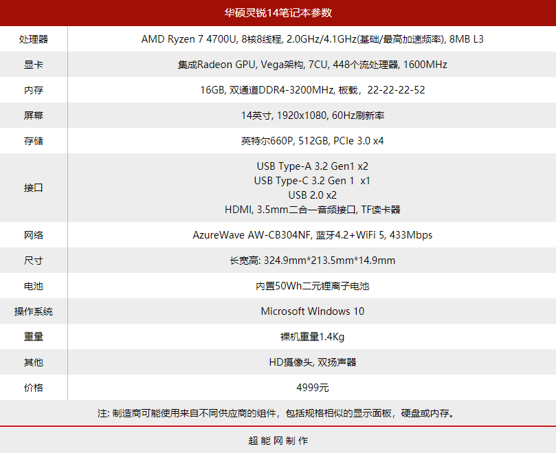Select the 接口 row header
The width and height of the screenshot is (556, 453).
point(32,188)
